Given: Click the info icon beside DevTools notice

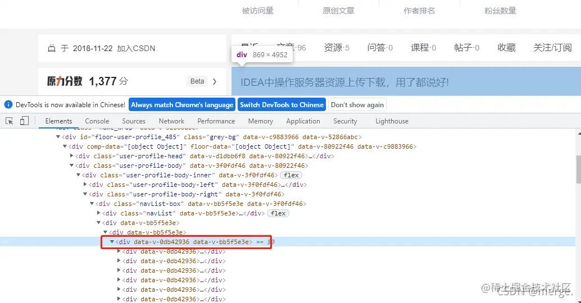Looking at the screenshot, I should [x=8, y=105].
